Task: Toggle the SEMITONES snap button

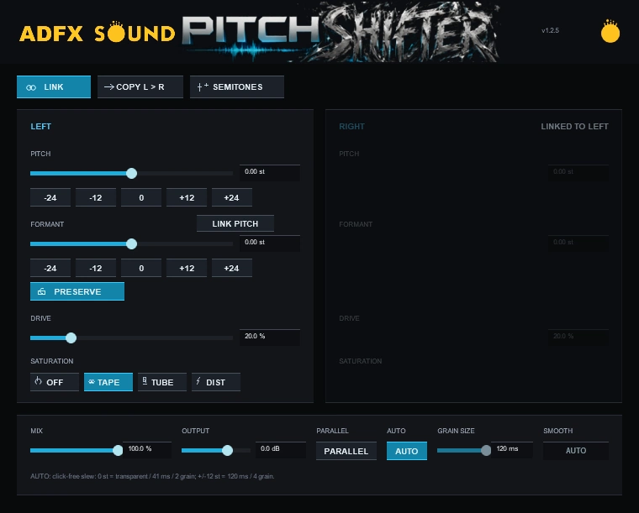Action: coord(237,87)
